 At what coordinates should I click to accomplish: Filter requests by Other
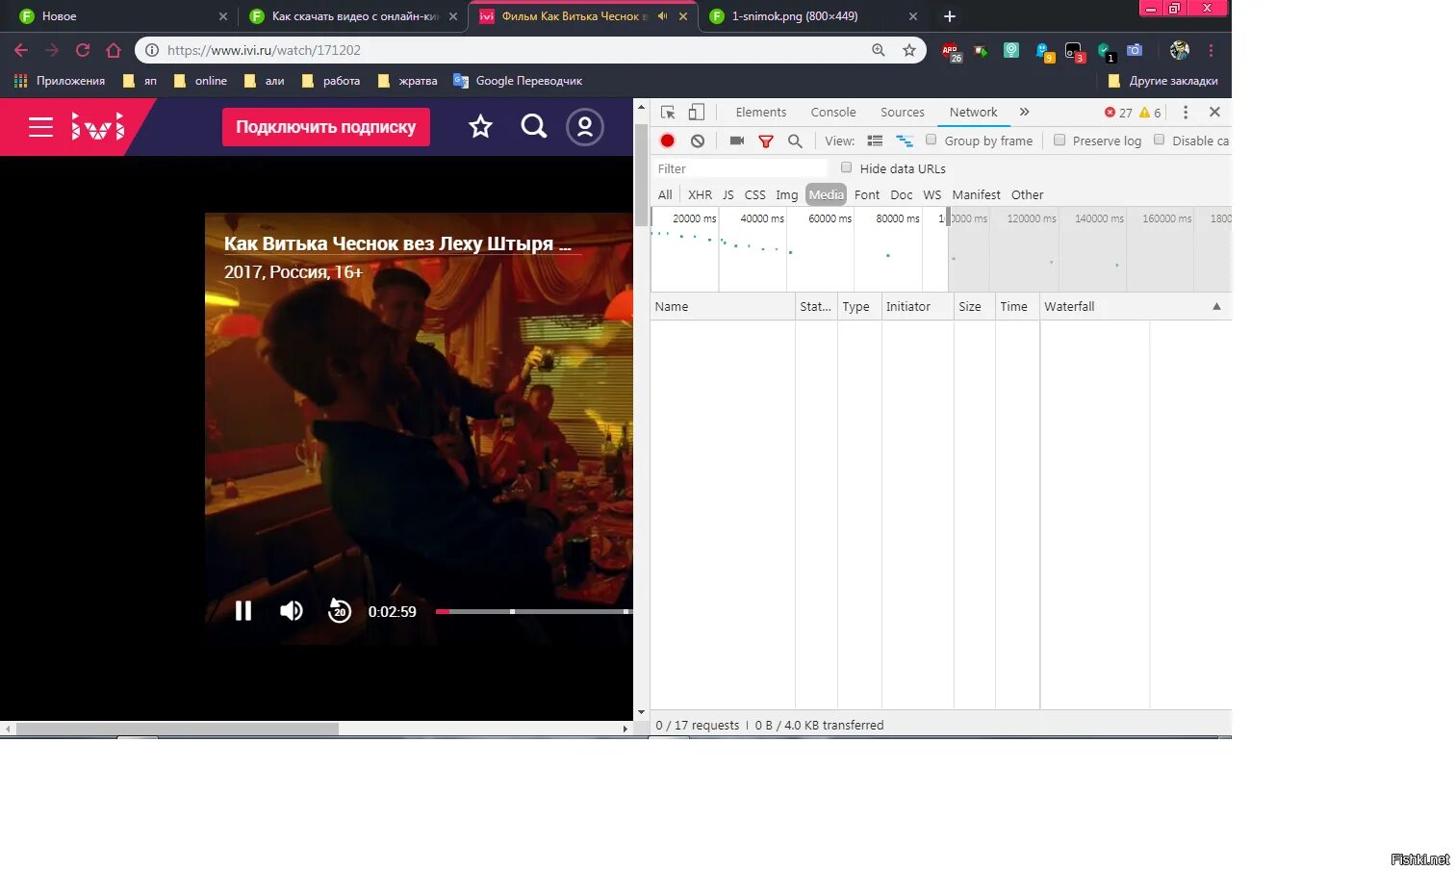[1028, 194]
